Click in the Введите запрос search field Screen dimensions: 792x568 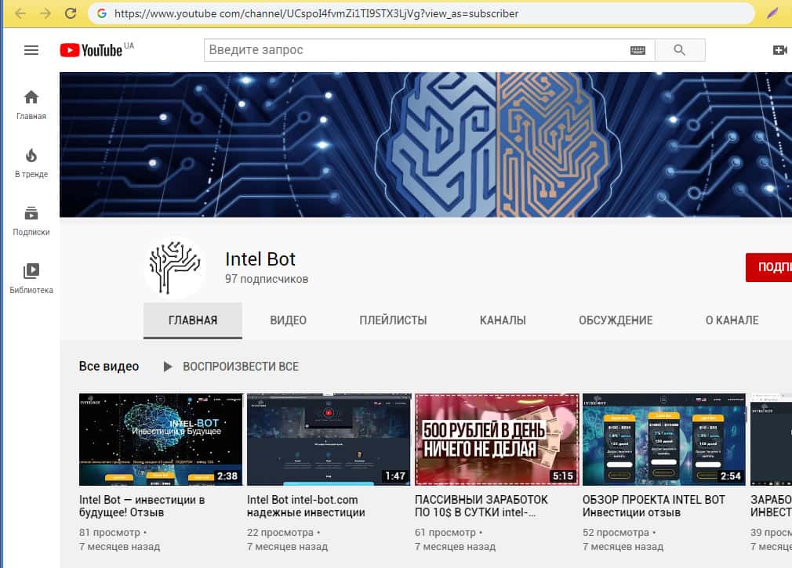pos(416,50)
